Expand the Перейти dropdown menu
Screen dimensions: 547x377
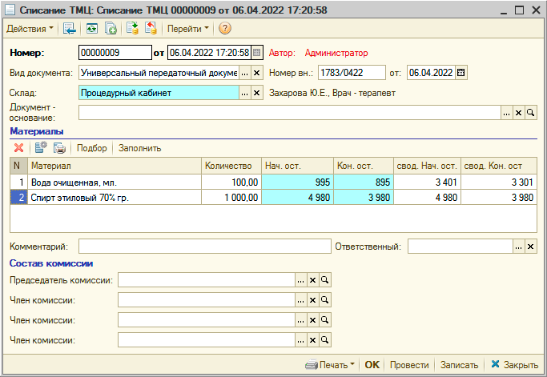click(x=187, y=29)
